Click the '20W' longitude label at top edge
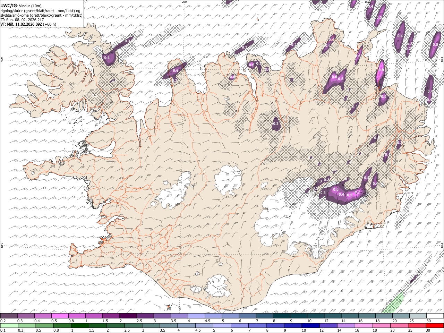Screen dimensions: 444x333 [x=185, y=2]
